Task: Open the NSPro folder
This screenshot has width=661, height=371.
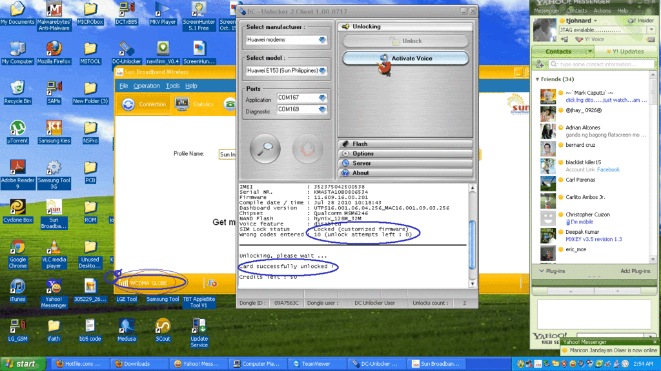Action: click(x=90, y=132)
